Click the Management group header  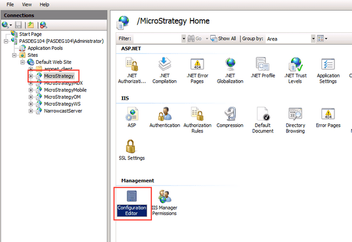pyautogui.click(x=138, y=180)
